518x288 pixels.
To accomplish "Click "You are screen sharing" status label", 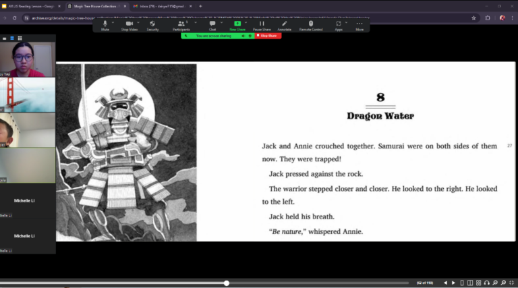I will [213, 36].
